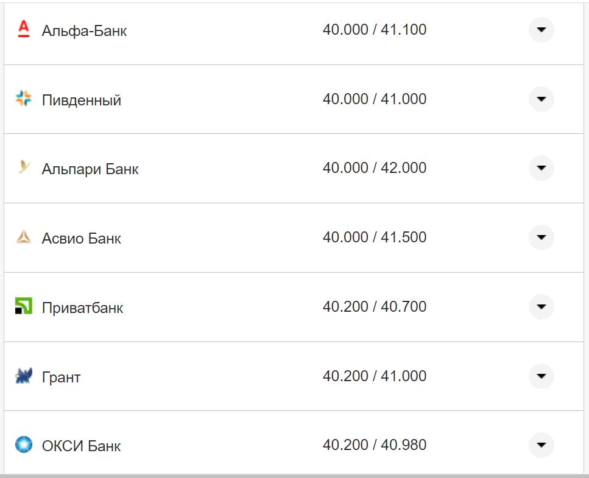Screen dimensions: 589x478
Task: Expand the Пивденный row dropdown arrow
Action: coord(541,99)
